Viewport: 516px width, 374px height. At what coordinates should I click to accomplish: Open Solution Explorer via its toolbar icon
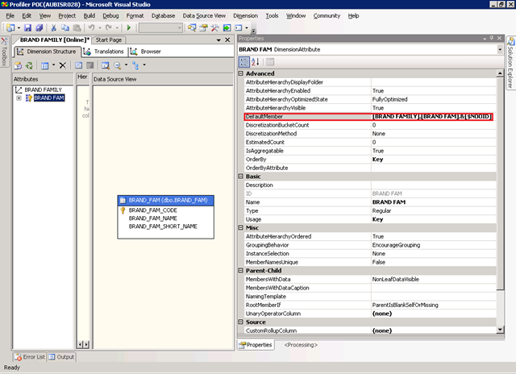(192, 28)
